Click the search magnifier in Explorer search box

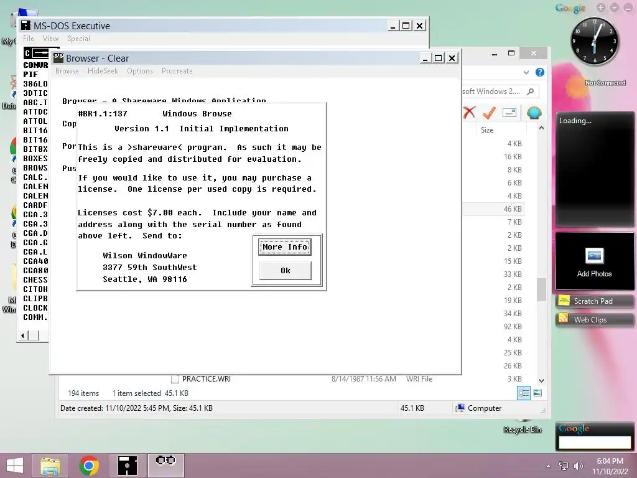click(530, 91)
